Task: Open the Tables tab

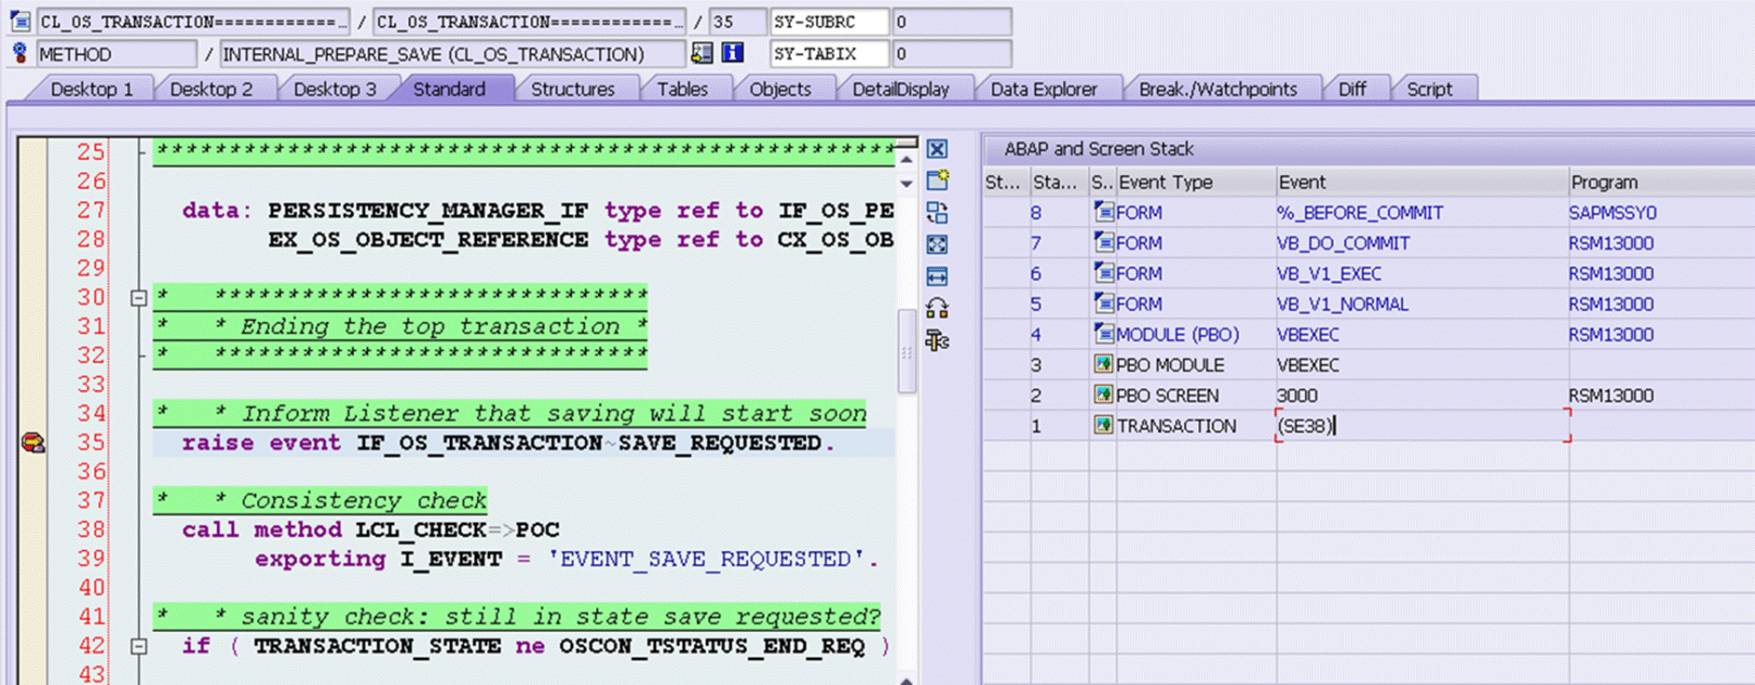Action: point(683,89)
